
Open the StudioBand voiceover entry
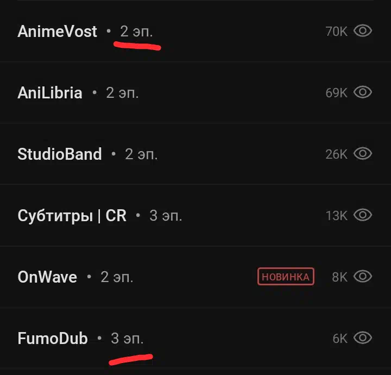point(195,154)
